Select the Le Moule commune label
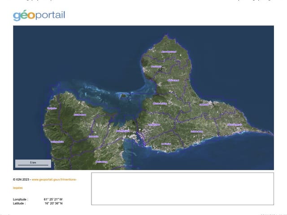This screenshot has width=287, height=215. (x=204, y=104)
